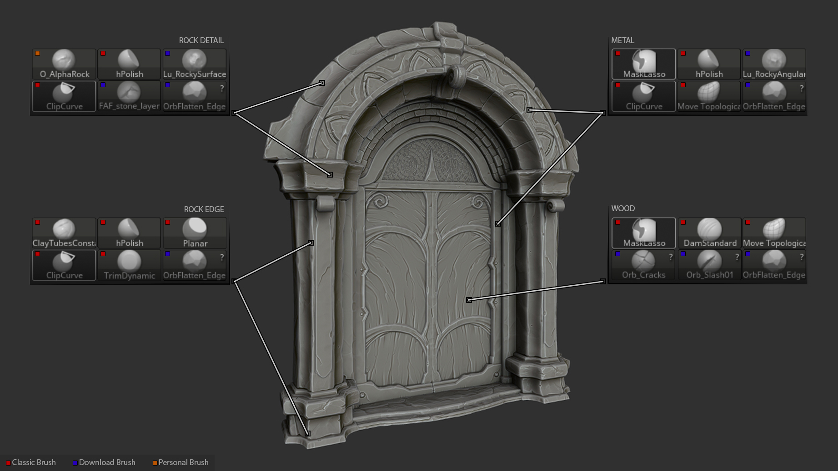Choose Move Topological brush in Metal panel
This screenshot has width=838, height=471.
(x=709, y=96)
